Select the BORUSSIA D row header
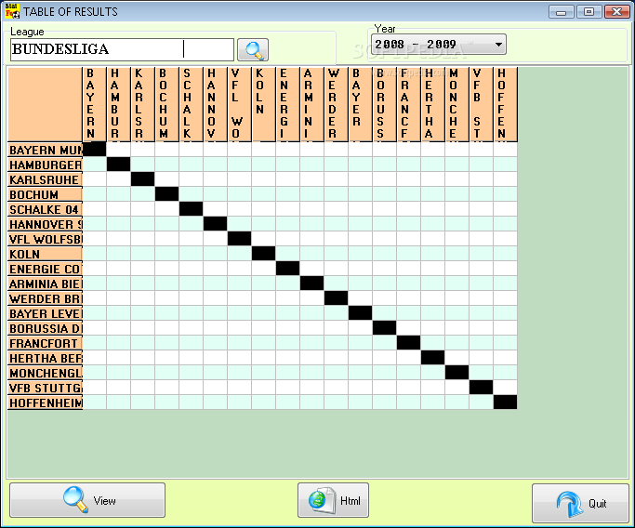635x528 pixels. (x=45, y=328)
